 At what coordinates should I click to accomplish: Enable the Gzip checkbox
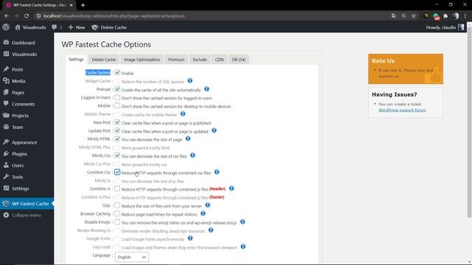pyautogui.click(x=117, y=205)
